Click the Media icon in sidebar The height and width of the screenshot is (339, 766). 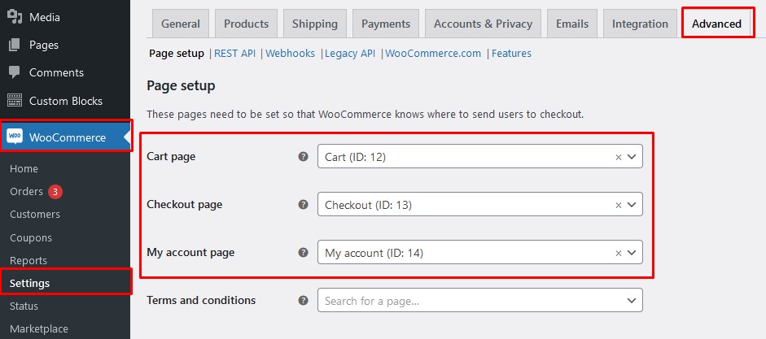pos(14,16)
